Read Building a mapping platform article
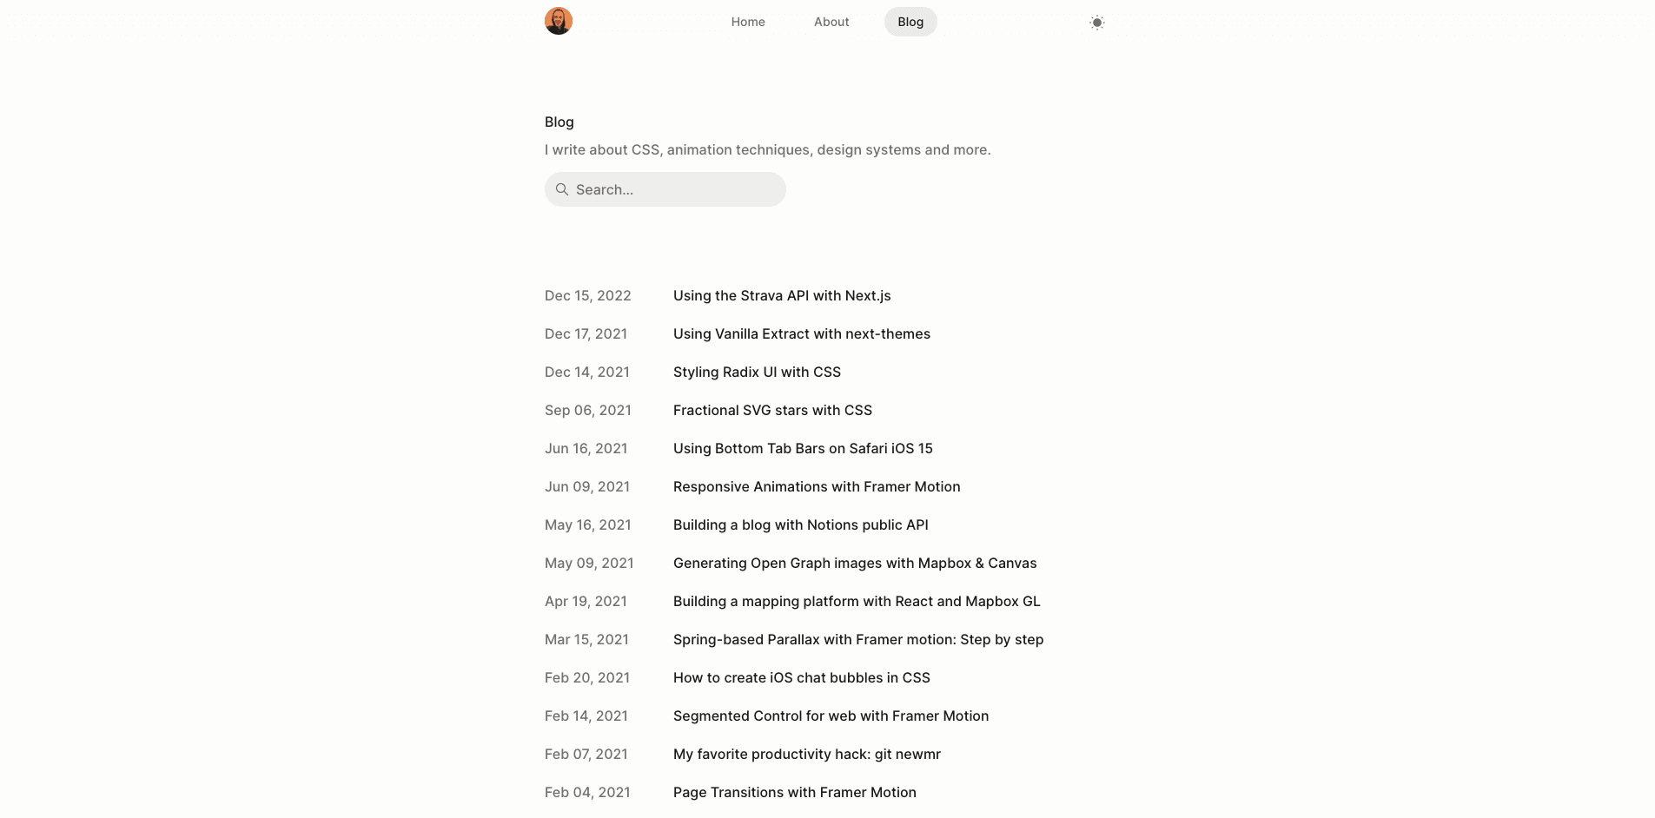1655x818 pixels. click(x=857, y=601)
